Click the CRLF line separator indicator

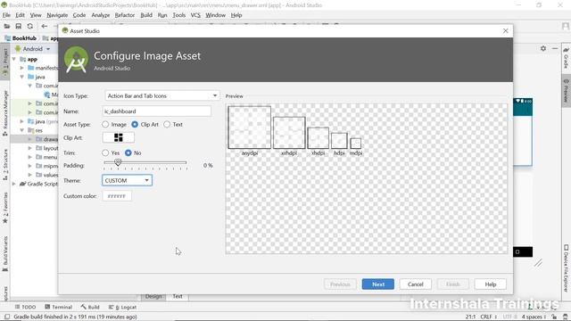point(488,317)
